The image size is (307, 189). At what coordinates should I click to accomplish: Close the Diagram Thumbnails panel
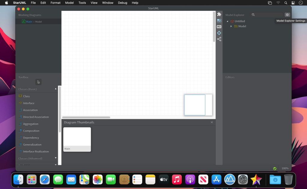pos(212,122)
